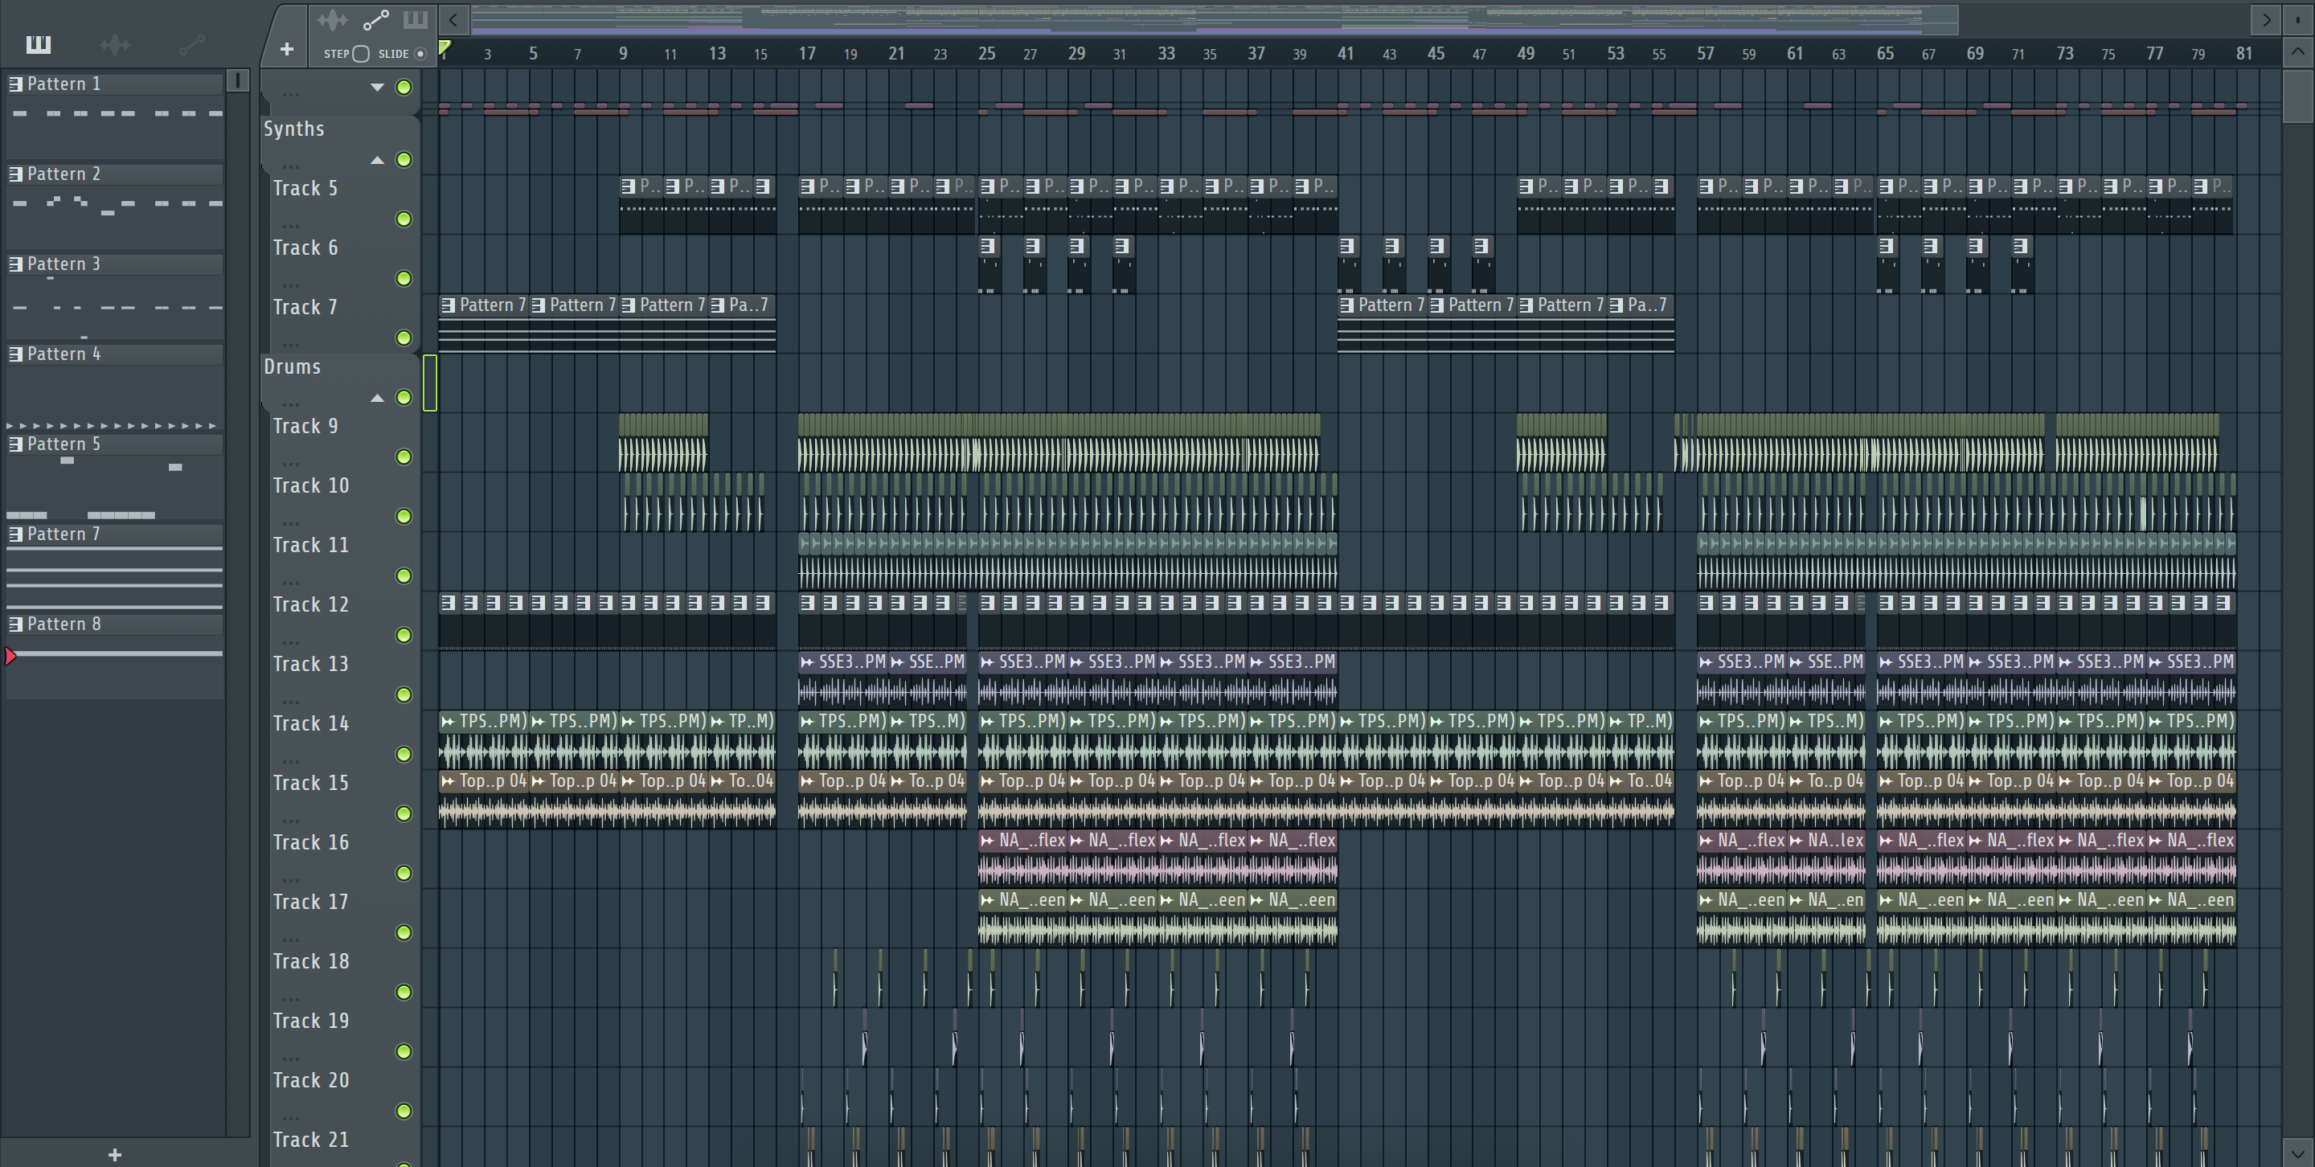Image resolution: width=2315 pixels, height=1167 pixels.
Task: Click the piano icon of Pattern 3
Action: point(15,264)
